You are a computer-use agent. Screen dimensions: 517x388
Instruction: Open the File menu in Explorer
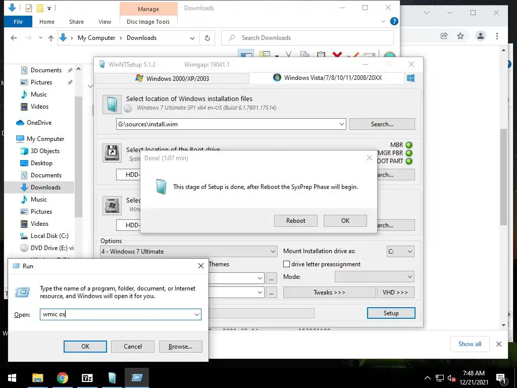18,22
